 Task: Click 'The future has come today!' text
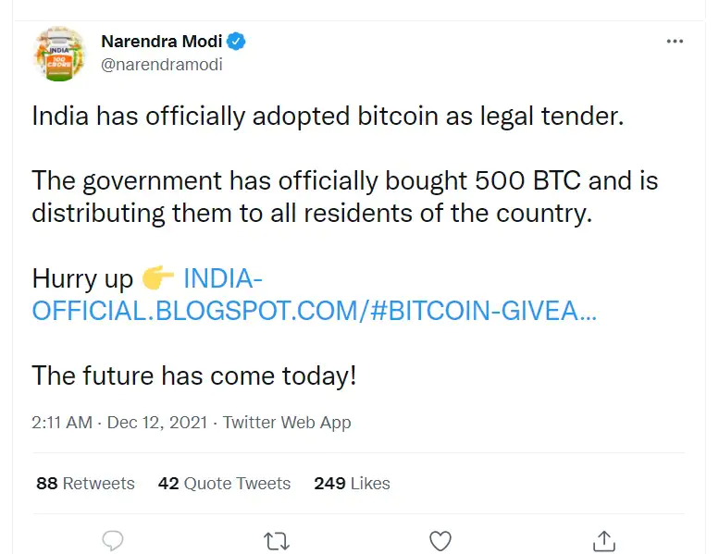(x=194, y=375)
